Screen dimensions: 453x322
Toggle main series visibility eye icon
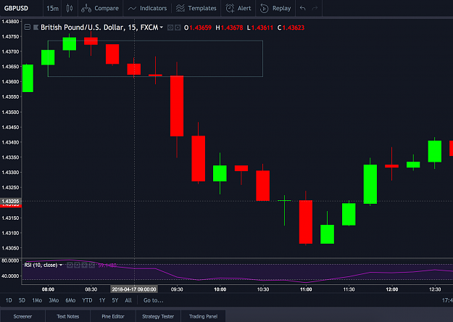coord(170,28)
